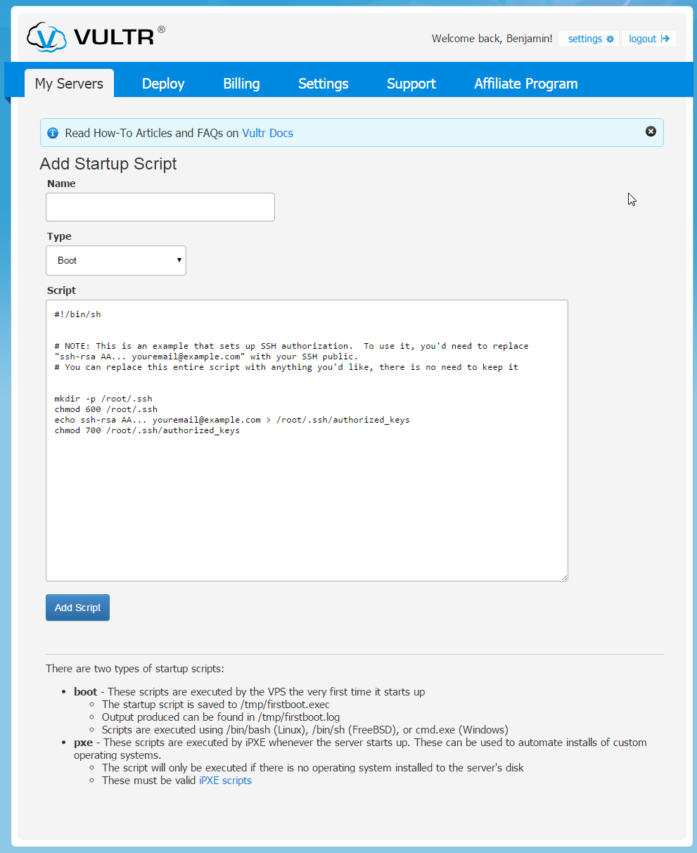Switch to the Deploy tab
Screen dimensions: 697x853
click(x=162, y=83)
